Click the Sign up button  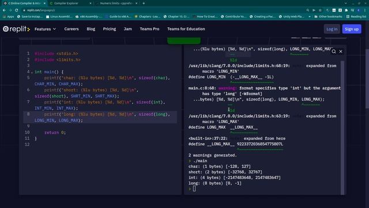(352, 29)
